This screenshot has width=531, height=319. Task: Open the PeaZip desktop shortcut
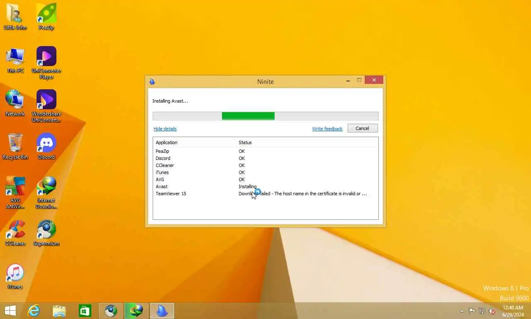[x=46, y=17]
